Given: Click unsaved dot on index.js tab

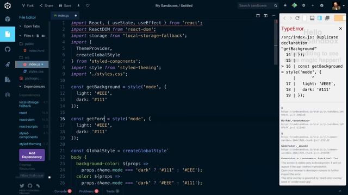Looking at the screenshot, I should (76, 16).
